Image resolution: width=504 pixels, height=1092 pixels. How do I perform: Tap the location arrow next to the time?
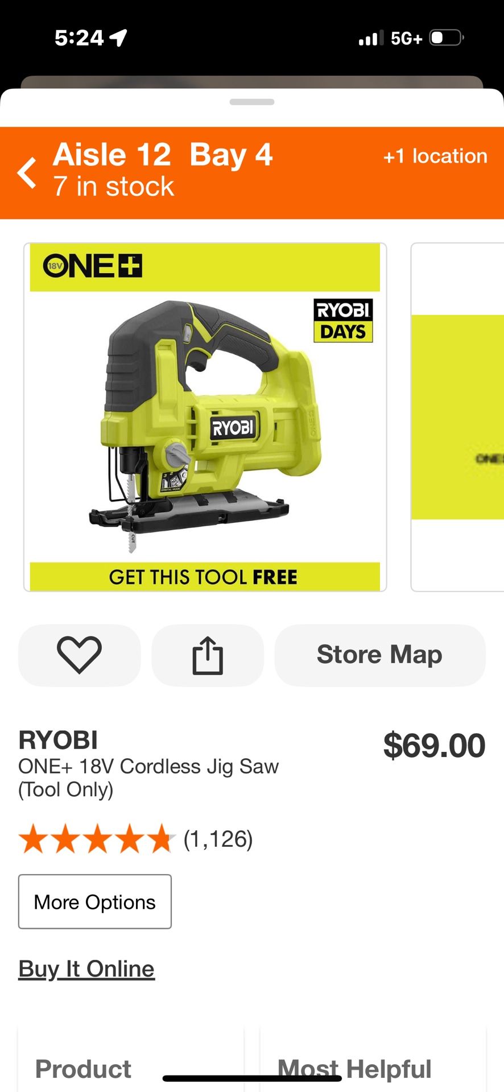(118, 38)
